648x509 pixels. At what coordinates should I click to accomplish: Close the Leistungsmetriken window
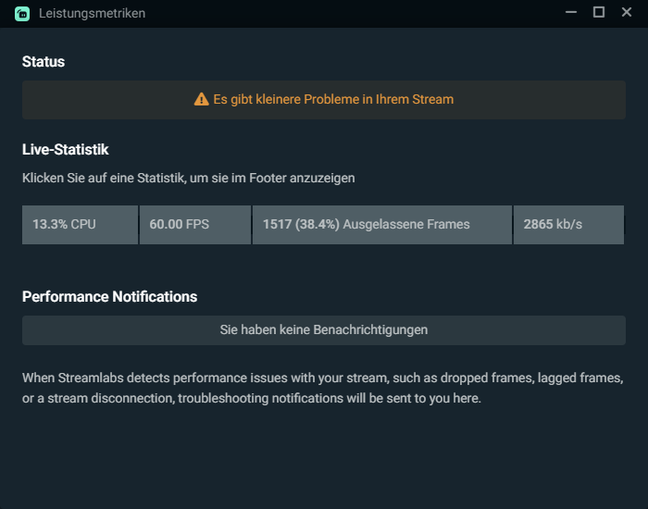627,12
